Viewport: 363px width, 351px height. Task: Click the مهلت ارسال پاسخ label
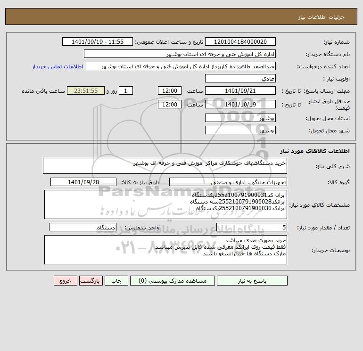click(327, 91)
